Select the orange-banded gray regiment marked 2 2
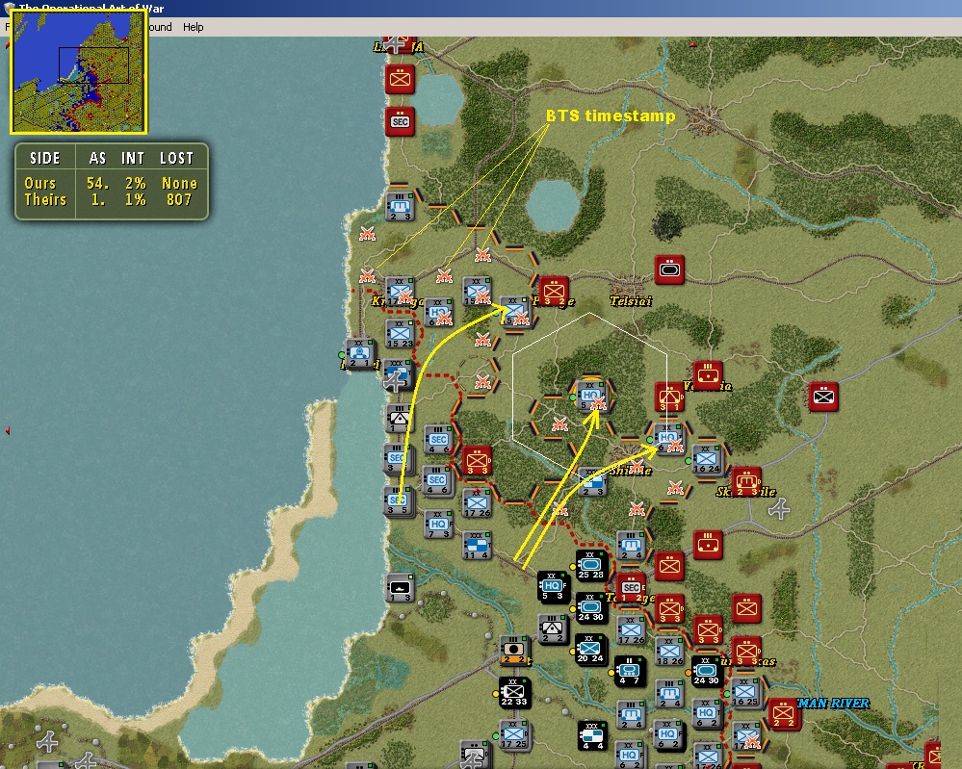Screen dimensions: 962x769 click(515, 651)
